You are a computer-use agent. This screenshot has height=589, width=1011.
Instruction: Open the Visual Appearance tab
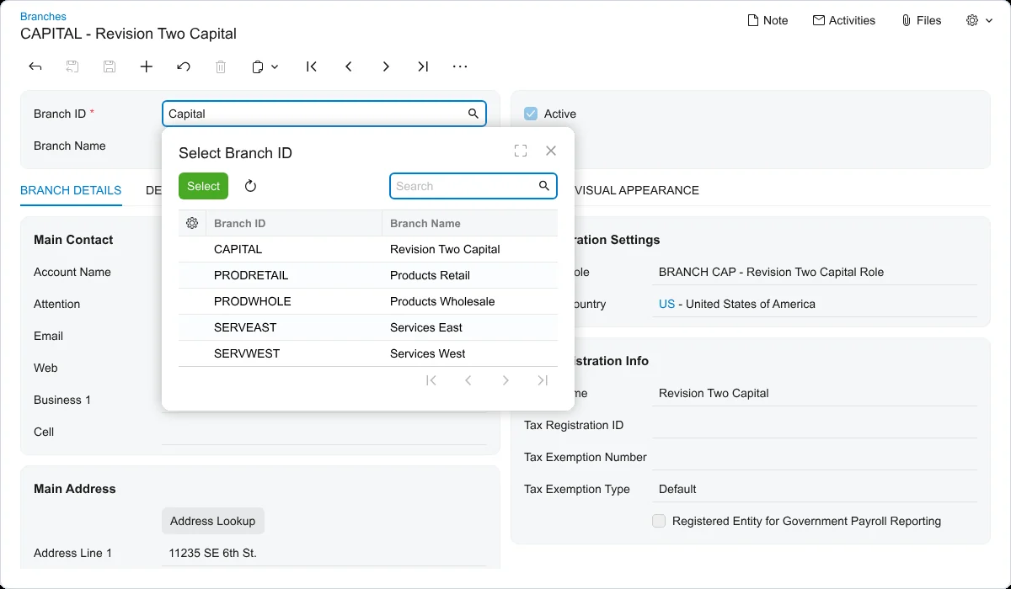coord(636,190)
